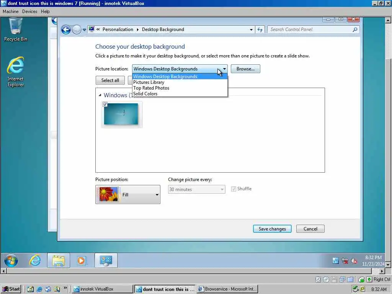Select the teal Windows wallpaper thumbnail
Viewport: 392px width, 294px height.
pyautogui.click(x=121, y=114)
